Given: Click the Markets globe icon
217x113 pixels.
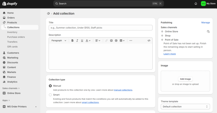Looking at the screenshot, I should coord(4,72).
